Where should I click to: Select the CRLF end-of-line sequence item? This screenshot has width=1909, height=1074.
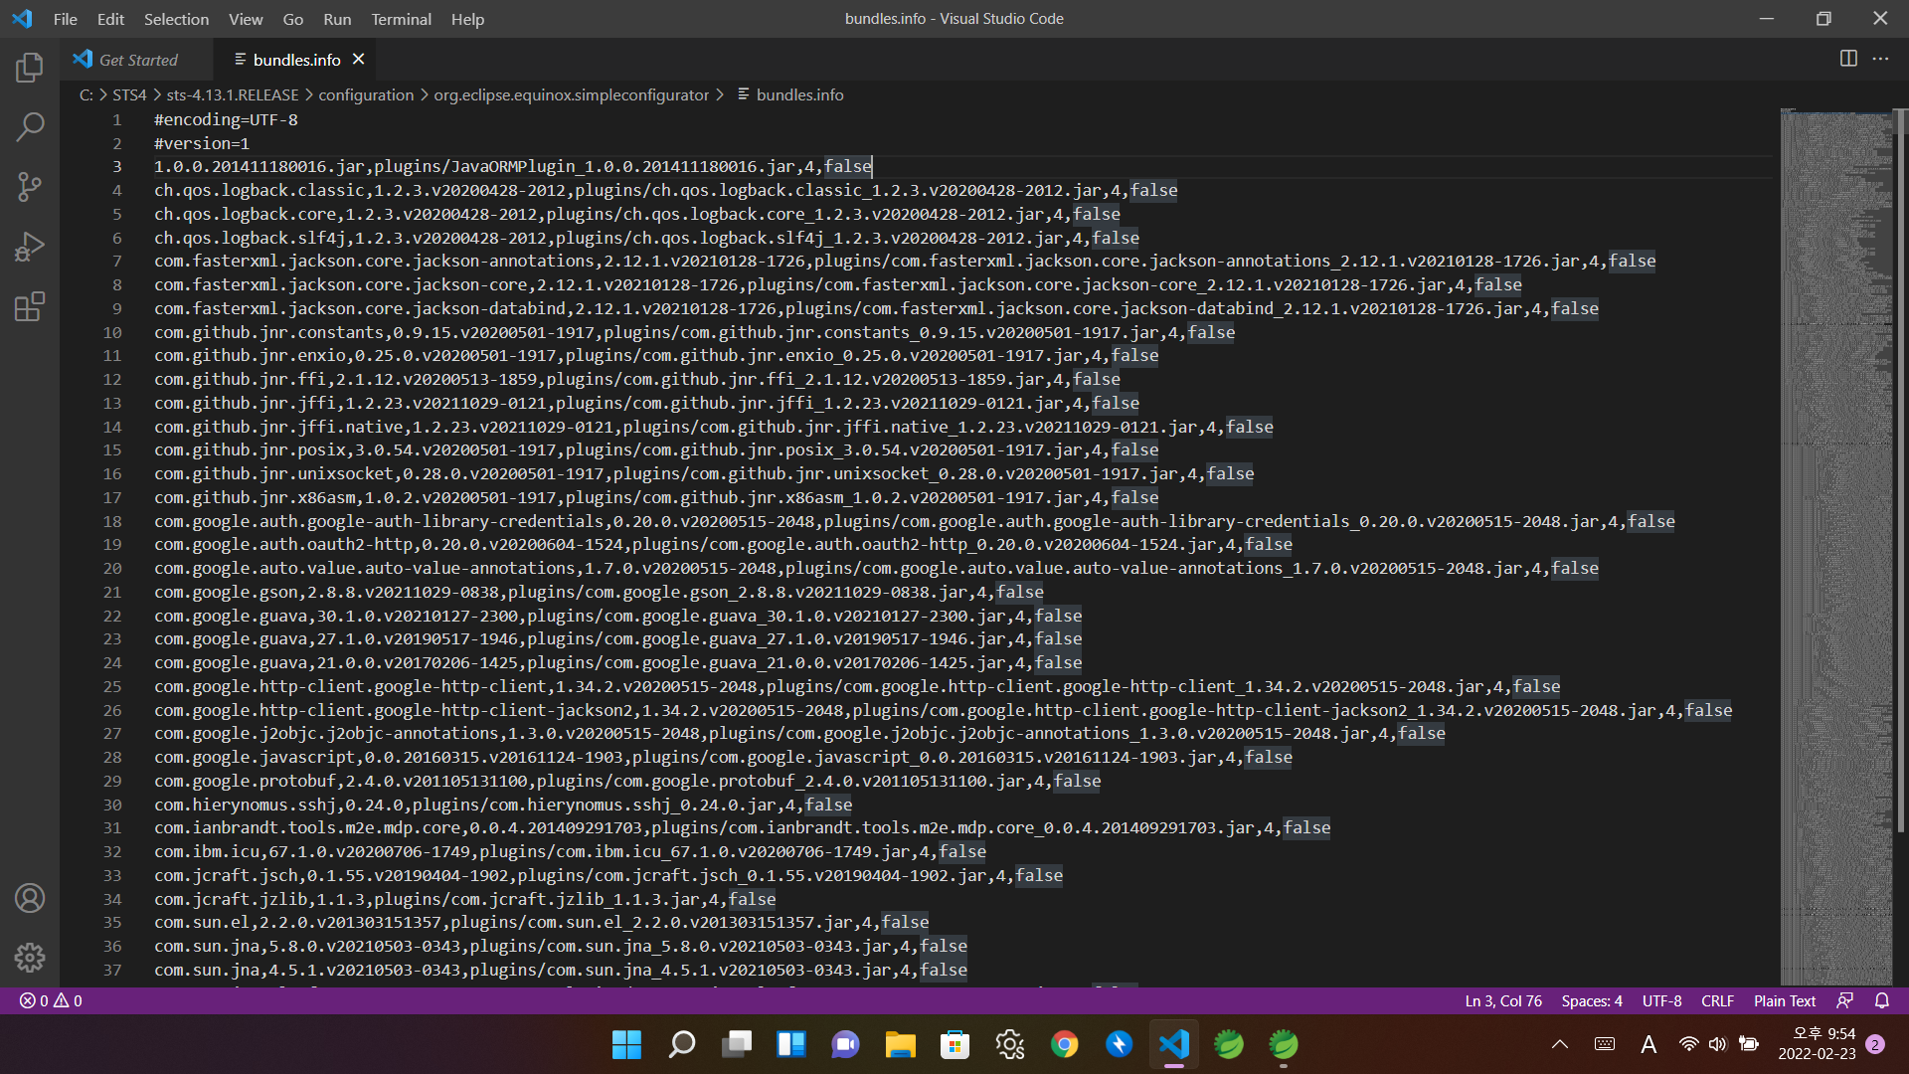(1717, 1000)
